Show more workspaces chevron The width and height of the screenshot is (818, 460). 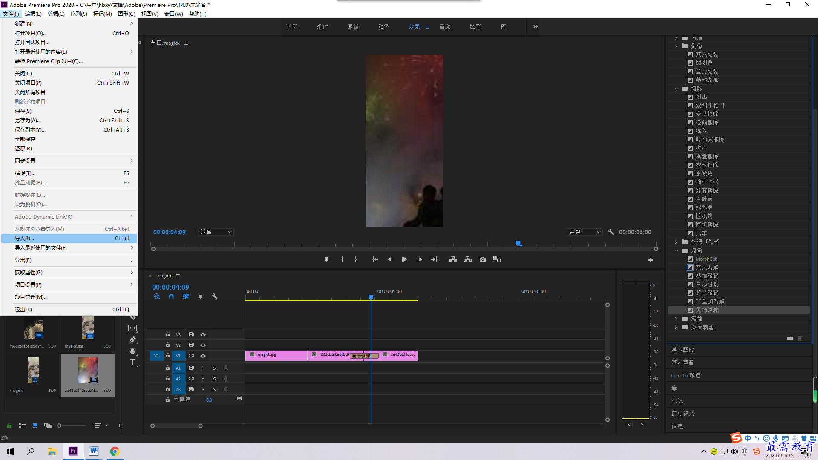coord(535,26)
